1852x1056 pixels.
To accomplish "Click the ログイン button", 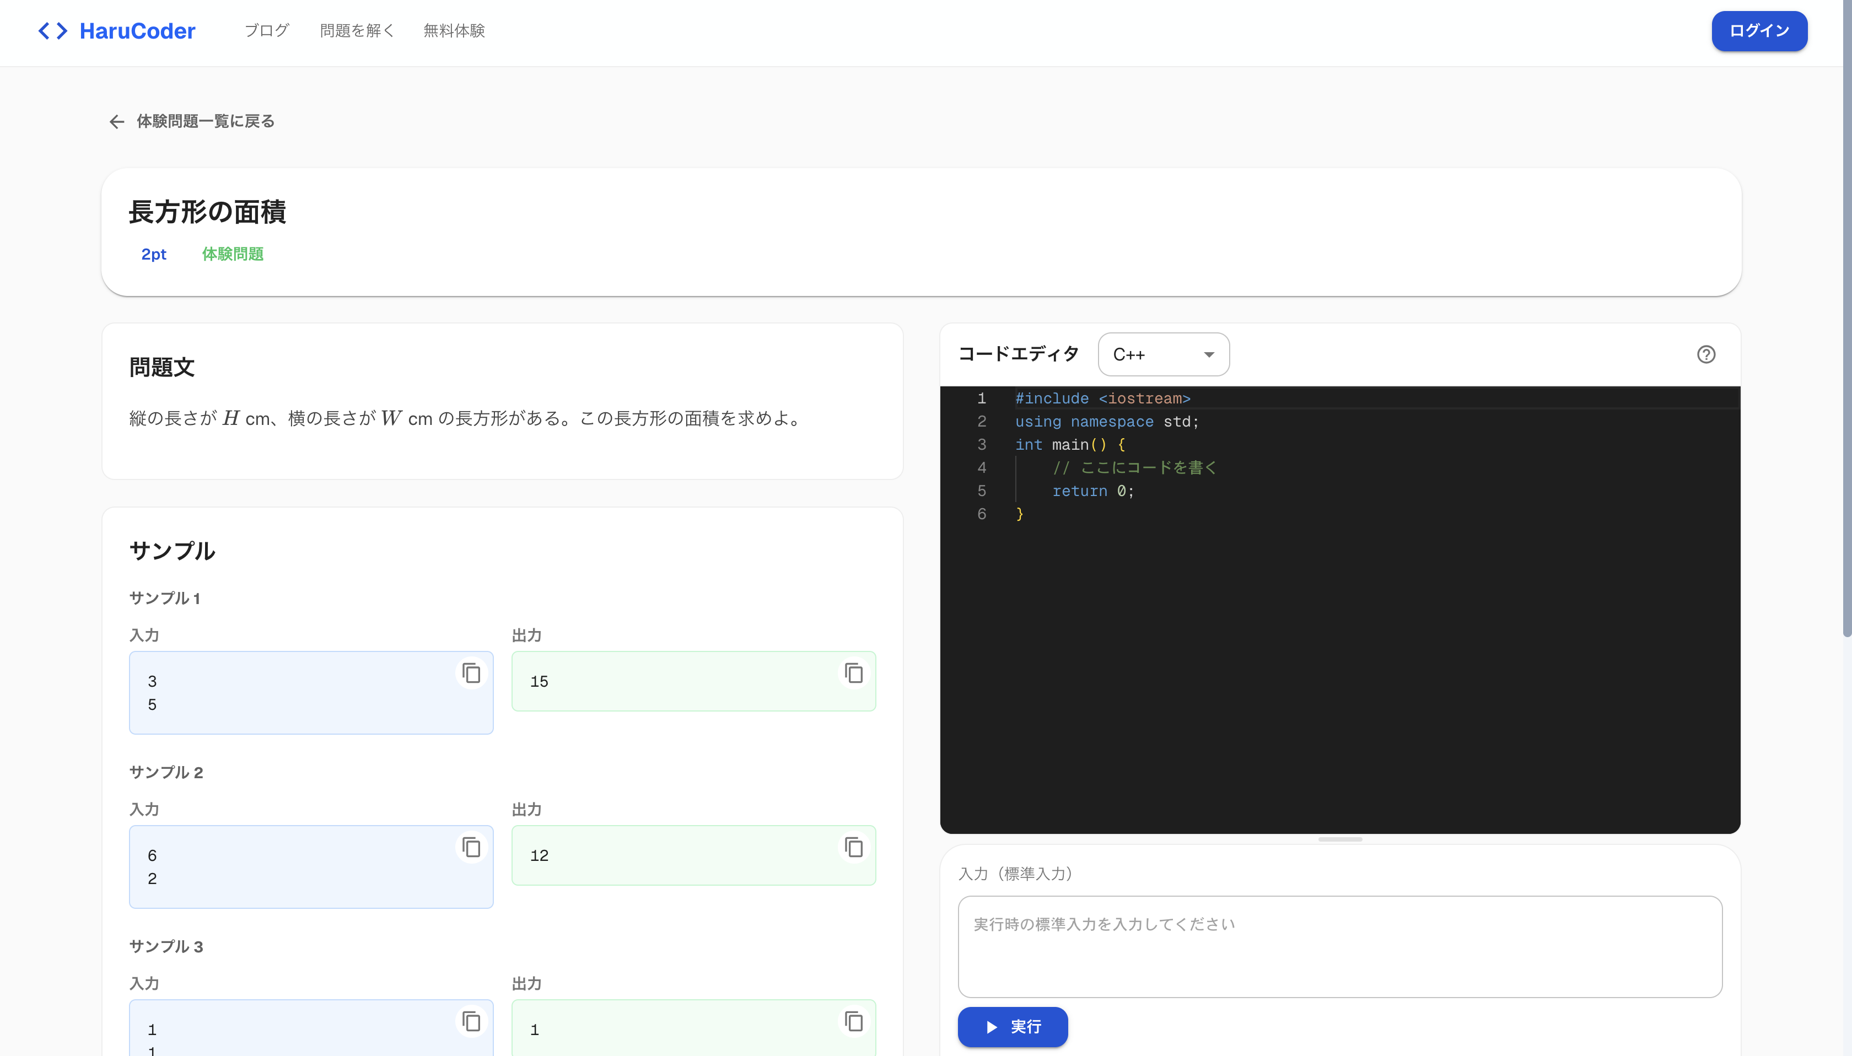I will coord(1758,30).
